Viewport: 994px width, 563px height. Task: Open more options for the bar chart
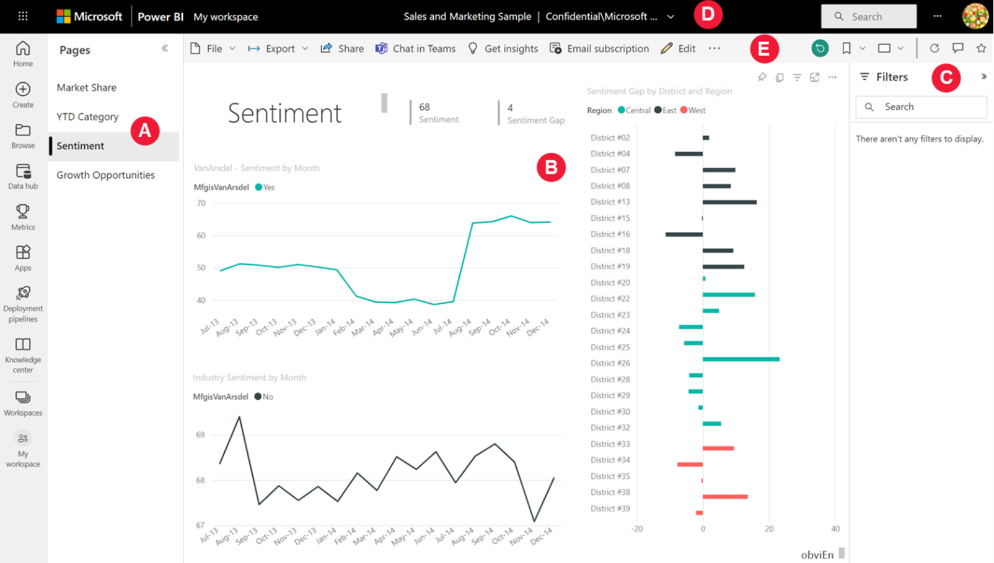point(832,77)
